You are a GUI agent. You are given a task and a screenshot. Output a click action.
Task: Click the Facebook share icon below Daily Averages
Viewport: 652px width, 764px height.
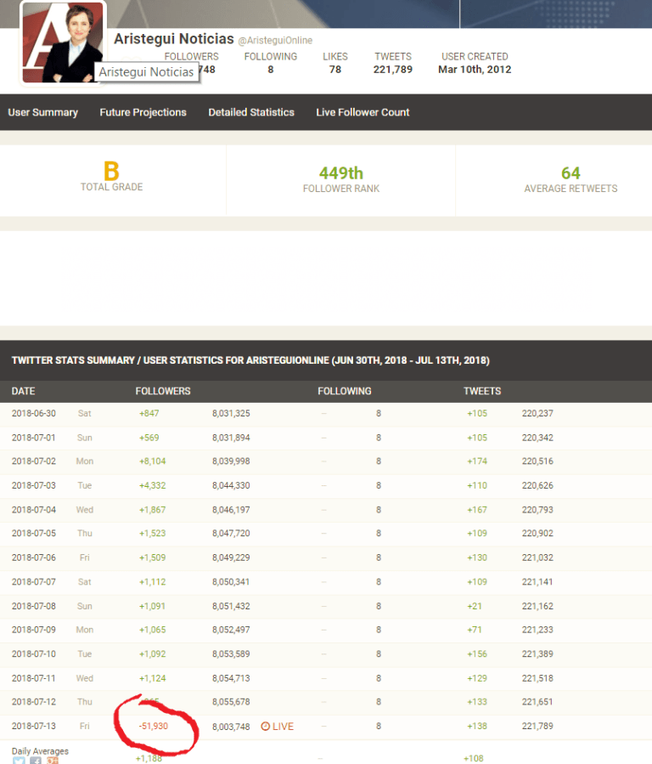click(x=36, y=761)
